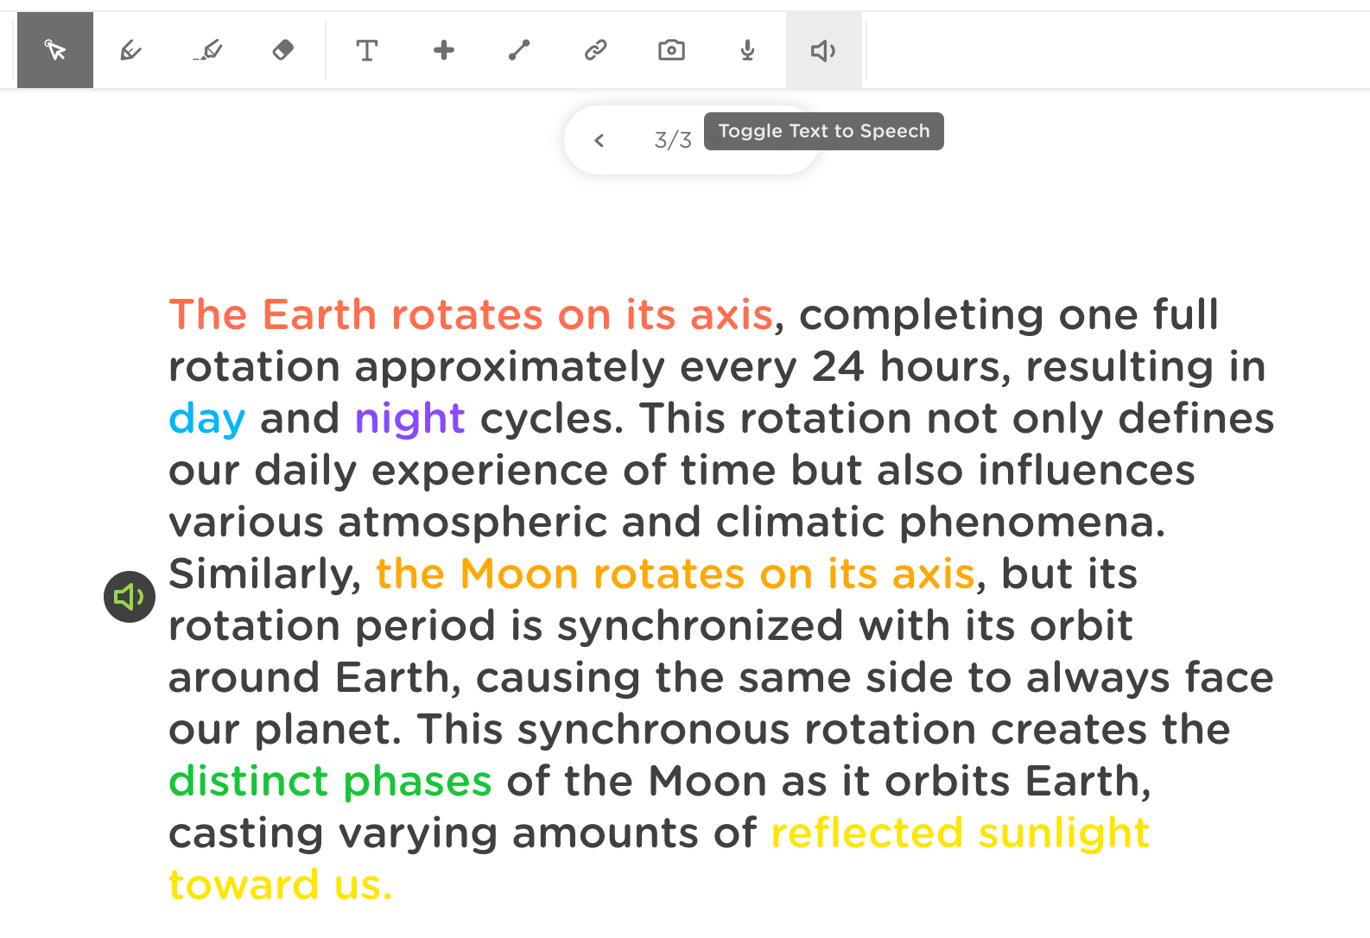Image resolution: width=1370 pixels, height=938 pixels.
Task: Select the line connector tool
Action: click(x=519, y=50)
